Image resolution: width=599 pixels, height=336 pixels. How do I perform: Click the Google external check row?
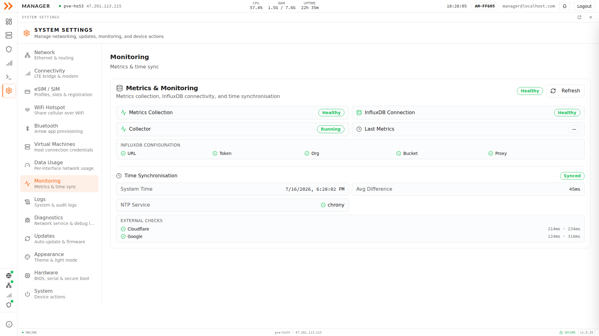(x=350, y=236)
